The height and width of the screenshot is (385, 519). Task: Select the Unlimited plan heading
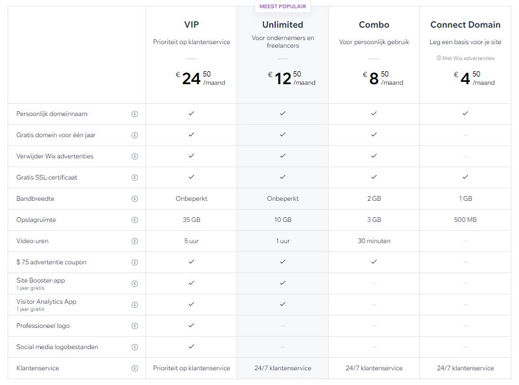pos(283,25)
